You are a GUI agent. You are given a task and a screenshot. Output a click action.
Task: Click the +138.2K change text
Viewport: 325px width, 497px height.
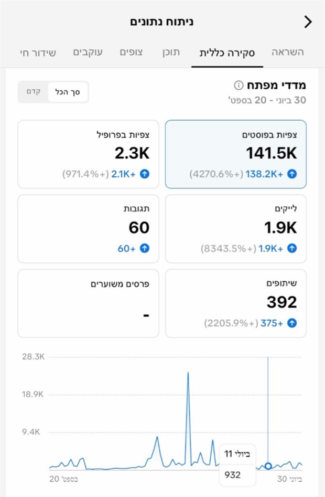coord(264,174)
